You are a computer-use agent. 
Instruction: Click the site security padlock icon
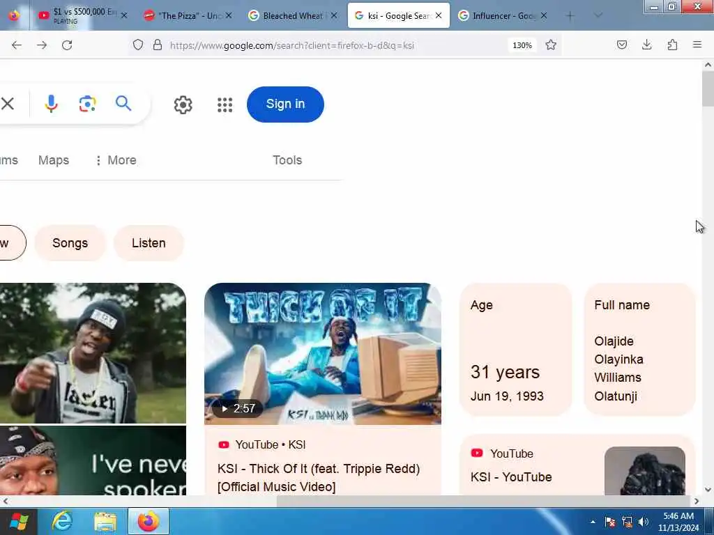[x=158, y=45]
